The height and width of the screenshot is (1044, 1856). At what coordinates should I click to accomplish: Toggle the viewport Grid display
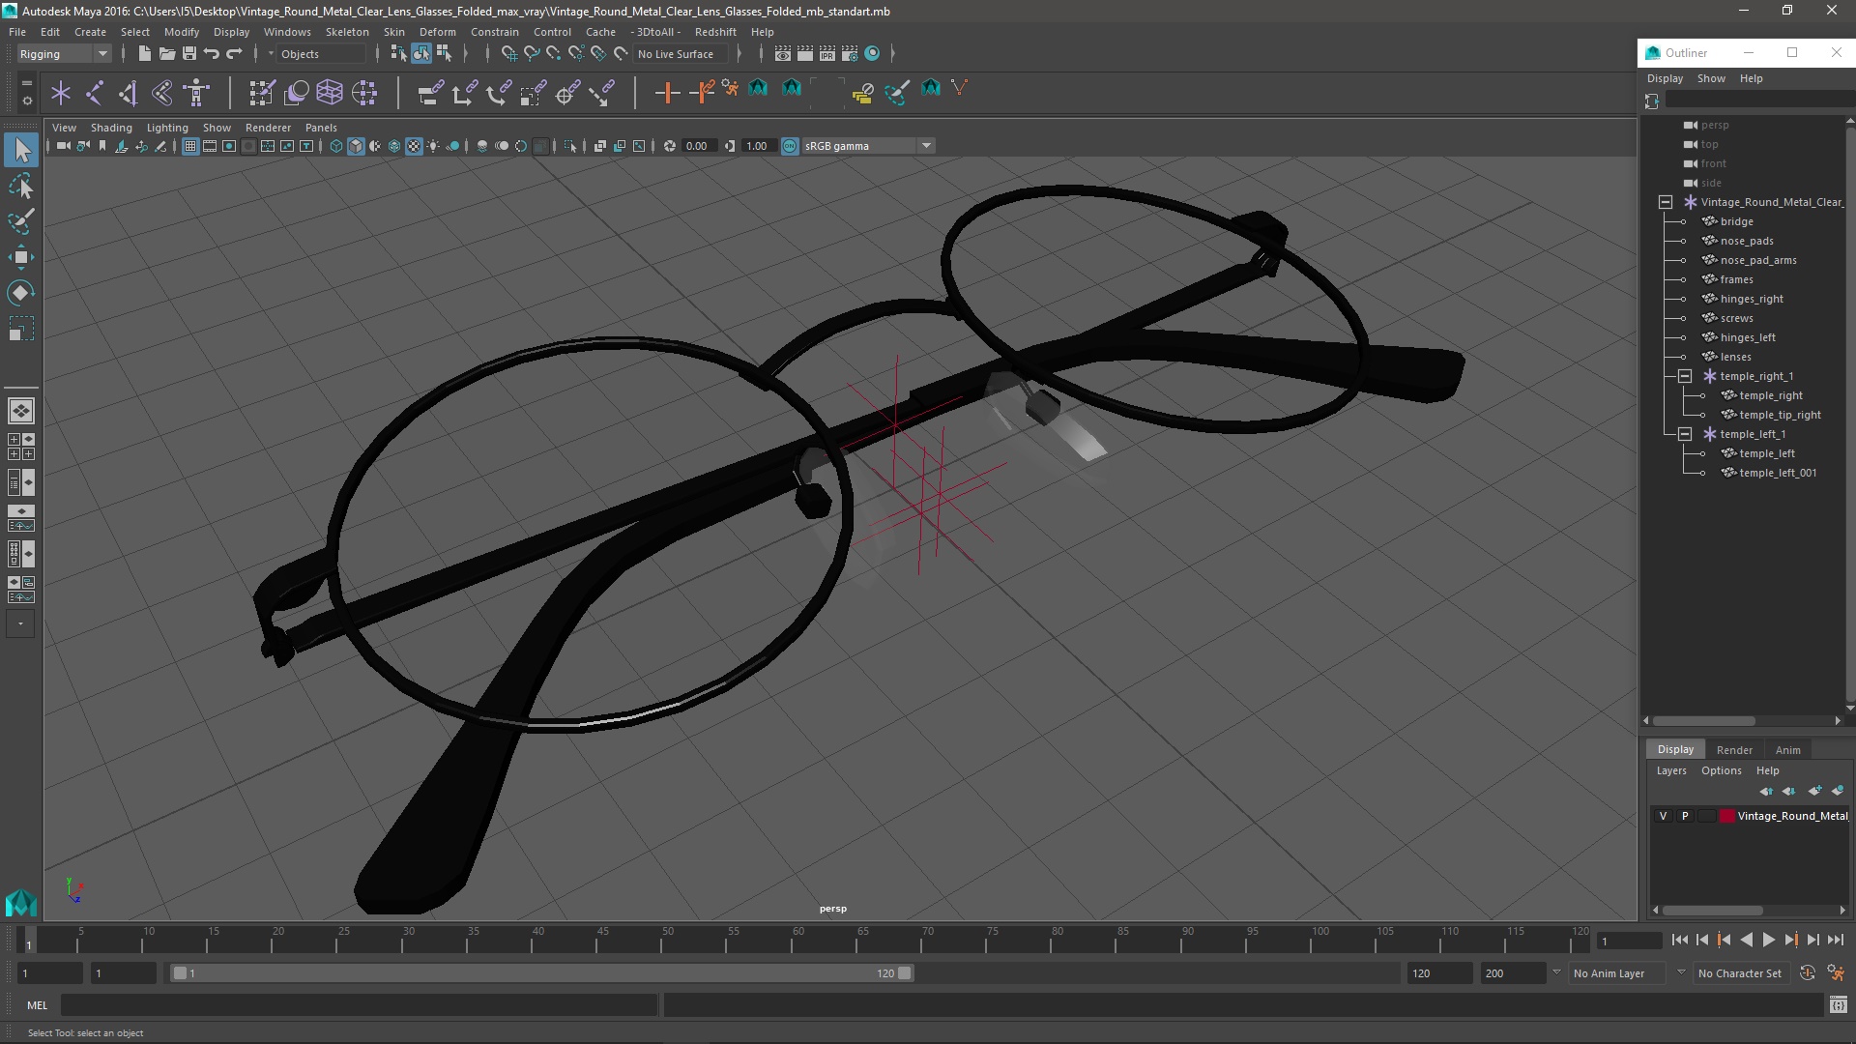pos(190,146)
